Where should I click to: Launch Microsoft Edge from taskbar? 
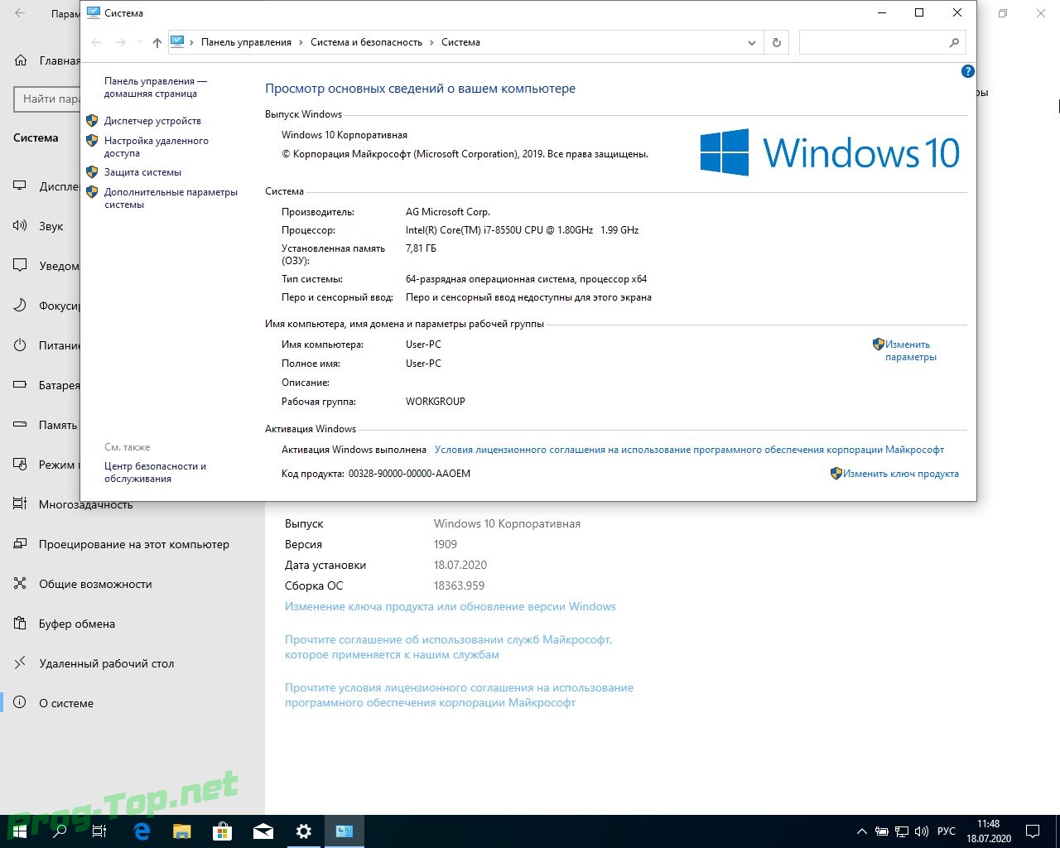click(x=142, y=831)
